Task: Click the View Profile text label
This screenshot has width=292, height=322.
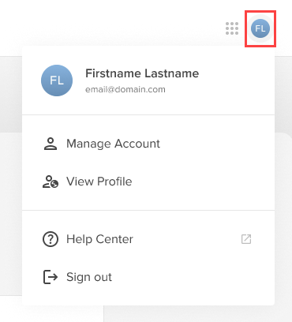Action: 99,182
